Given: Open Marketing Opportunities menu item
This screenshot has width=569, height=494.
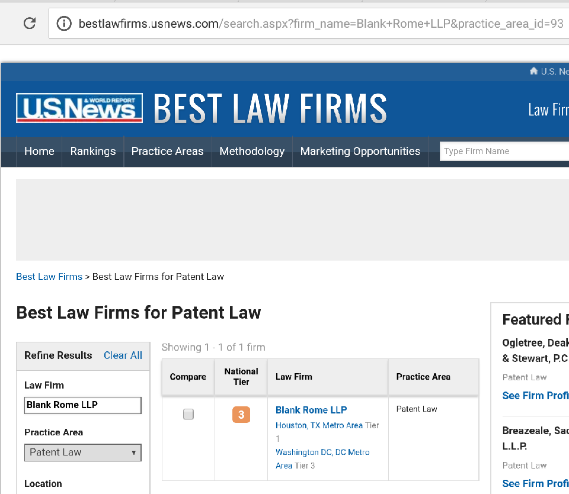Looking at the screenshot, I should [360, 152].
